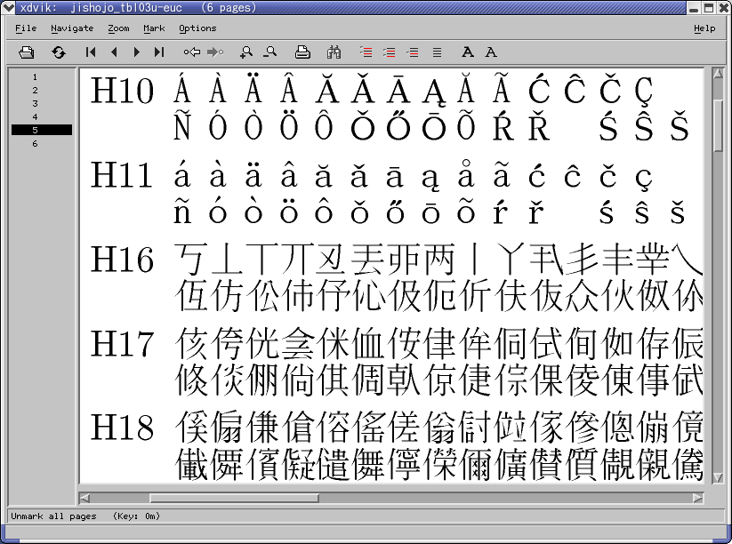732x544 pixels.
Task: Click the H11 row label
Action: (x=121, y=175)
